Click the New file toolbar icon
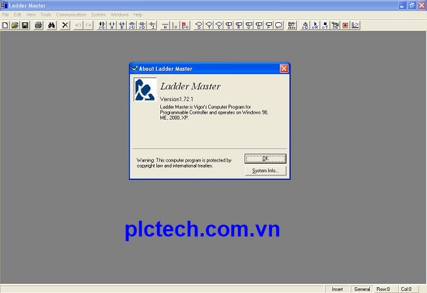Image resolution: width=427 pixels, height=293 pixels. pyautogui.click(x=5, y=26)
